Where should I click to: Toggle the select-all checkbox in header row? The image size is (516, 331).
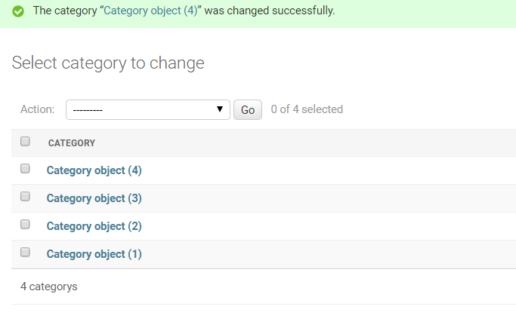coord(25,141)
